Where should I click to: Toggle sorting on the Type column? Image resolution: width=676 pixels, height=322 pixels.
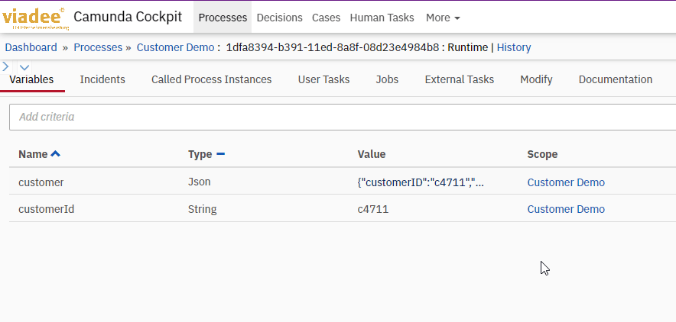(x=220, y=154)
